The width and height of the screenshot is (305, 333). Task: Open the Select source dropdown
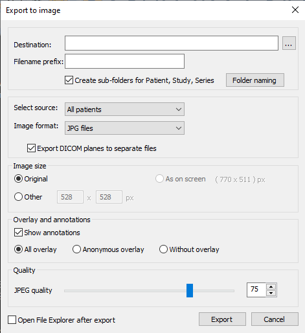[124, 109]
